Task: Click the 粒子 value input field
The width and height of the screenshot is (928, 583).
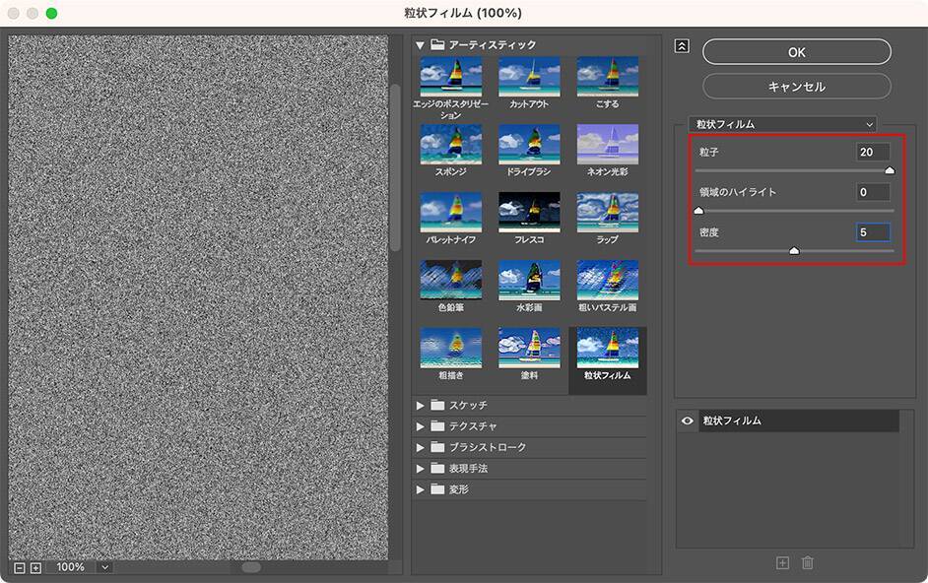Action: click(x=873, y=152)
